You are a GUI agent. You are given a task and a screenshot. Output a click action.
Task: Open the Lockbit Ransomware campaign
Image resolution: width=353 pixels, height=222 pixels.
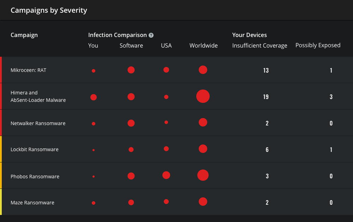tap(35, 149)
